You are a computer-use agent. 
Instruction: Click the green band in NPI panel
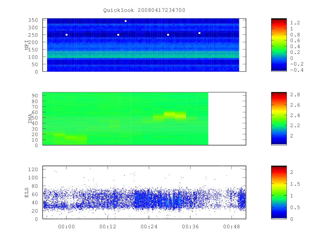coord(143,54)
